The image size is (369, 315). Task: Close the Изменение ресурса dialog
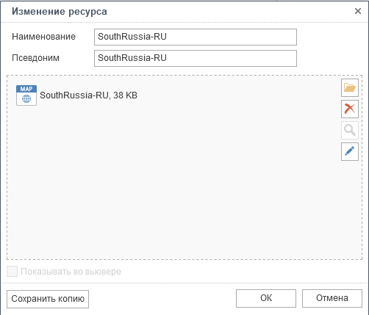(358, 11)
